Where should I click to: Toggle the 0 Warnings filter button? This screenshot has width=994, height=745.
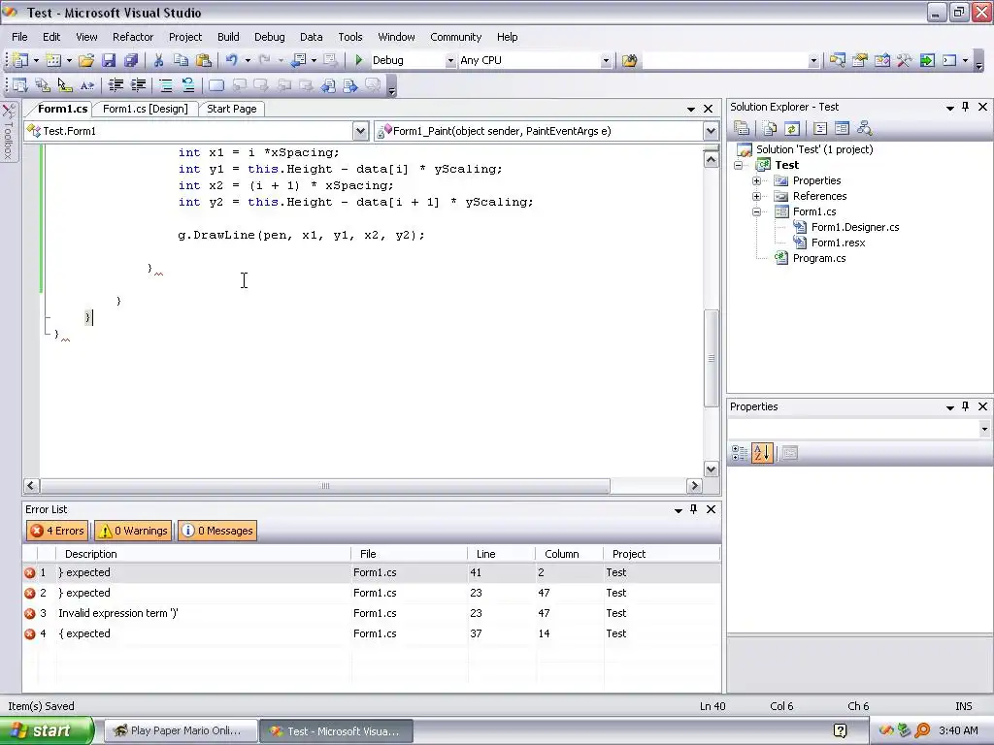134,531
